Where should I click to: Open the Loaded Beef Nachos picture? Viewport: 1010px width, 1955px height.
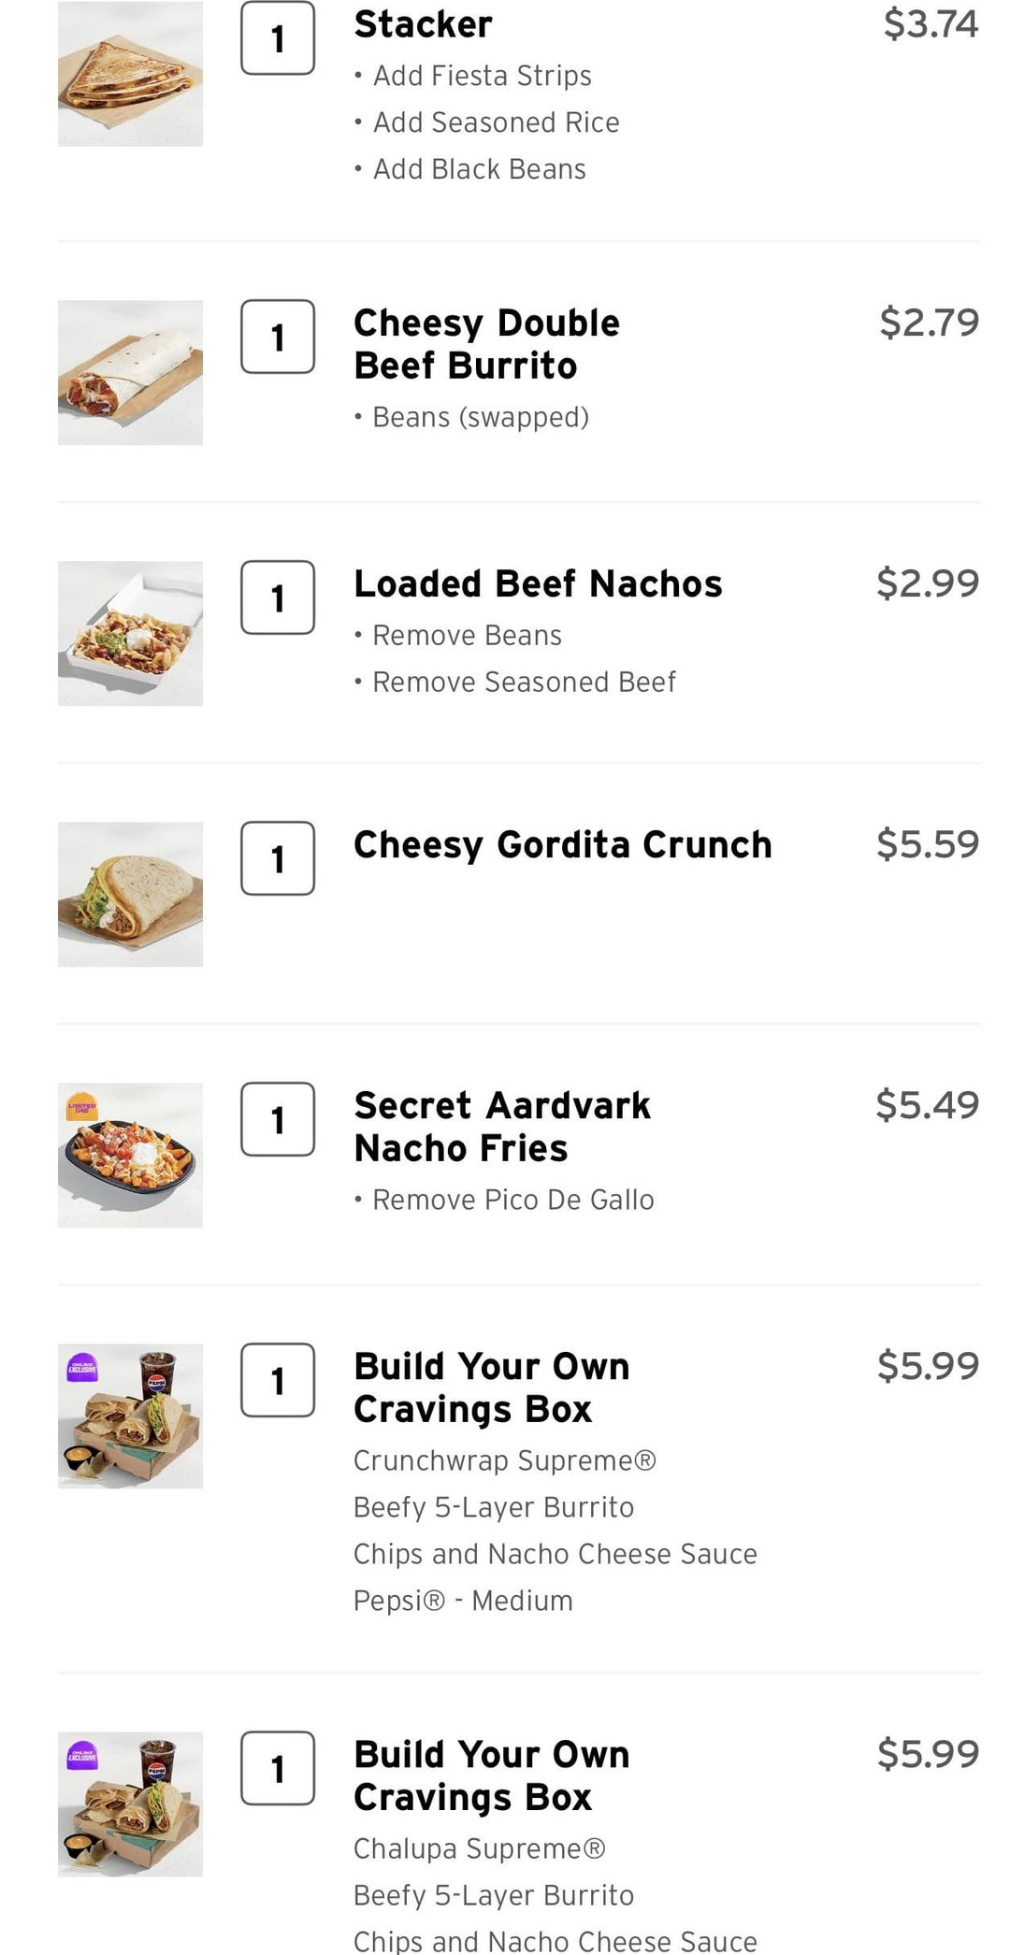130,633
